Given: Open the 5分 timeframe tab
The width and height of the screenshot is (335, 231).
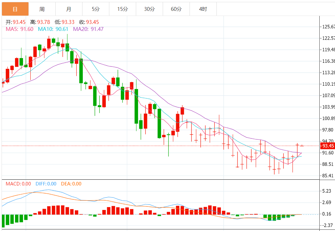Looking at the screenshot, I should pyautogui.click(x=96, y=9).
